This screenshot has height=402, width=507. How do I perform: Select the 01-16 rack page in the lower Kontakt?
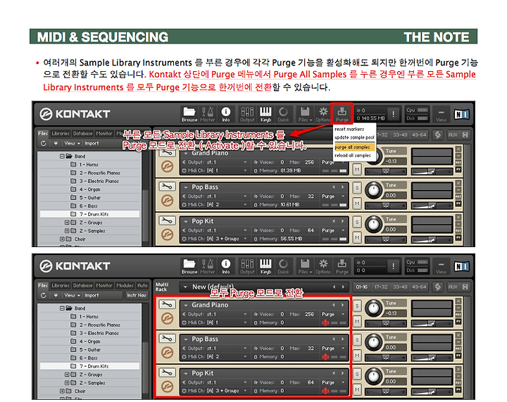[x=361, y=287]
